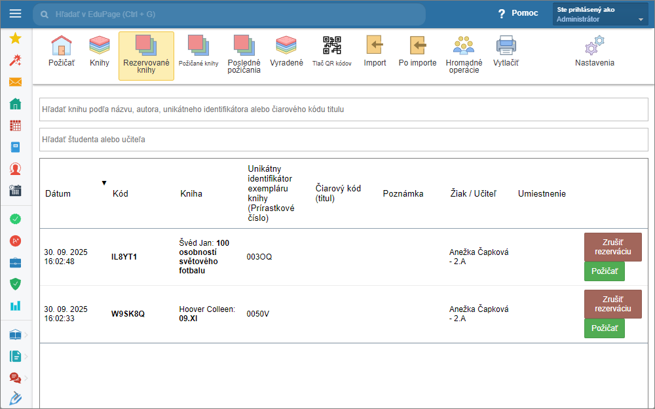Open Nastavenia settings gears
Viewport: 655px width, 409px height.
(594, 52)
